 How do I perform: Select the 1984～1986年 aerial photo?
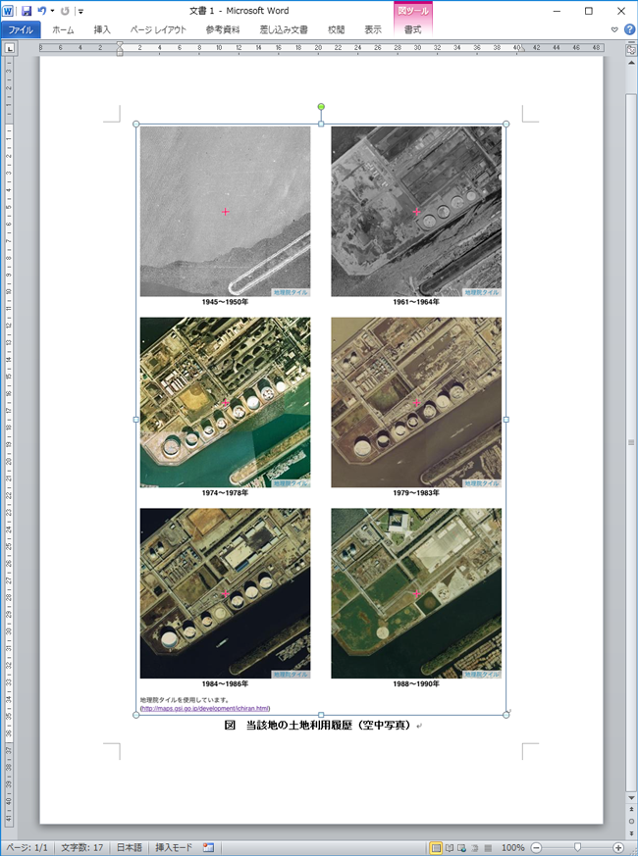click(x=225, y=593)
